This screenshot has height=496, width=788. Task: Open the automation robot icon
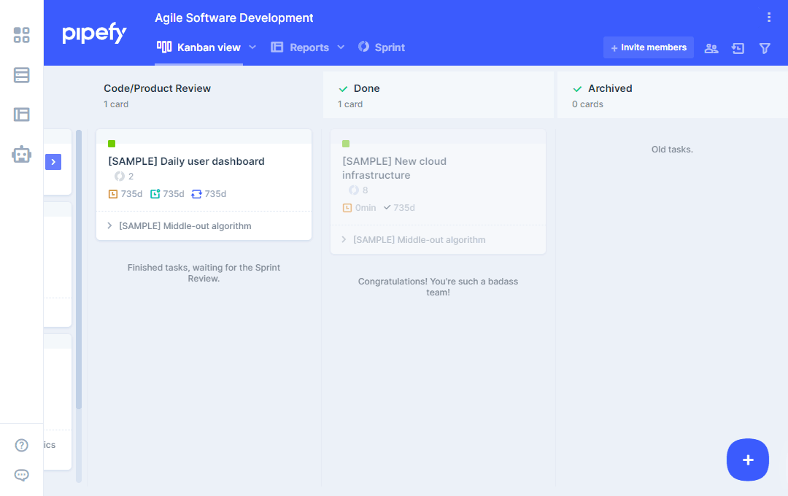[x=22, y=154]
